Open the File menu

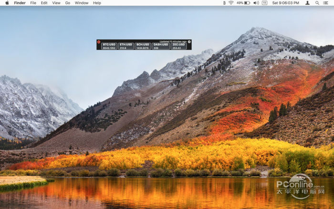(x=33, y=3)
